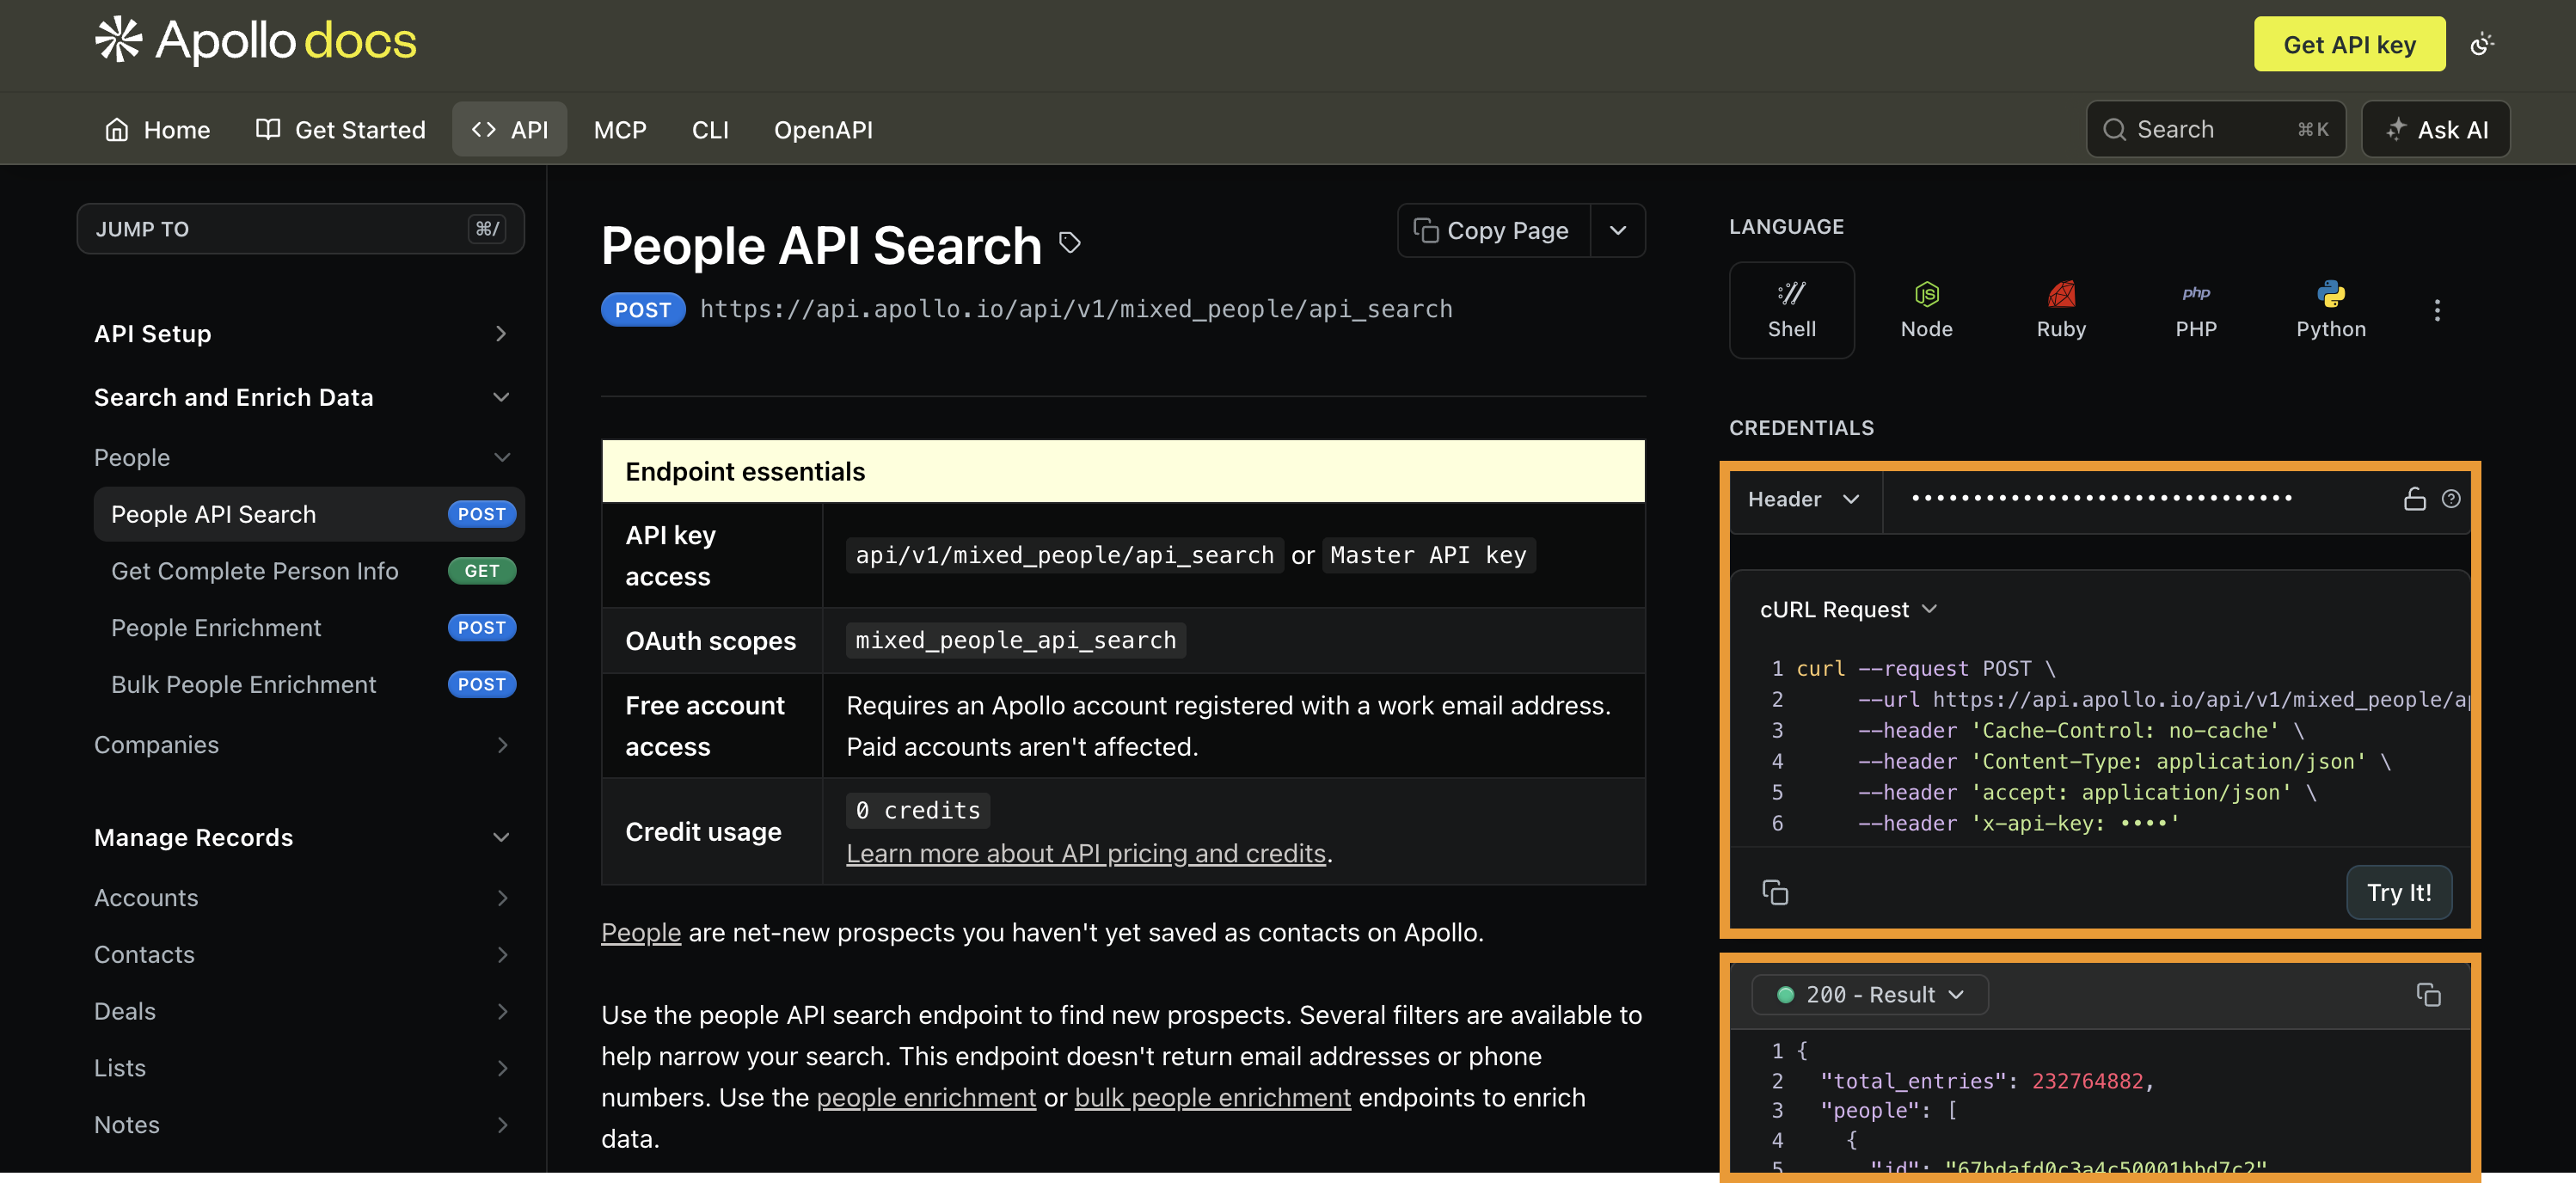Viewport: 2576px width, 1183px height.
Task: Open the MCP nav item
Action: 620,129
